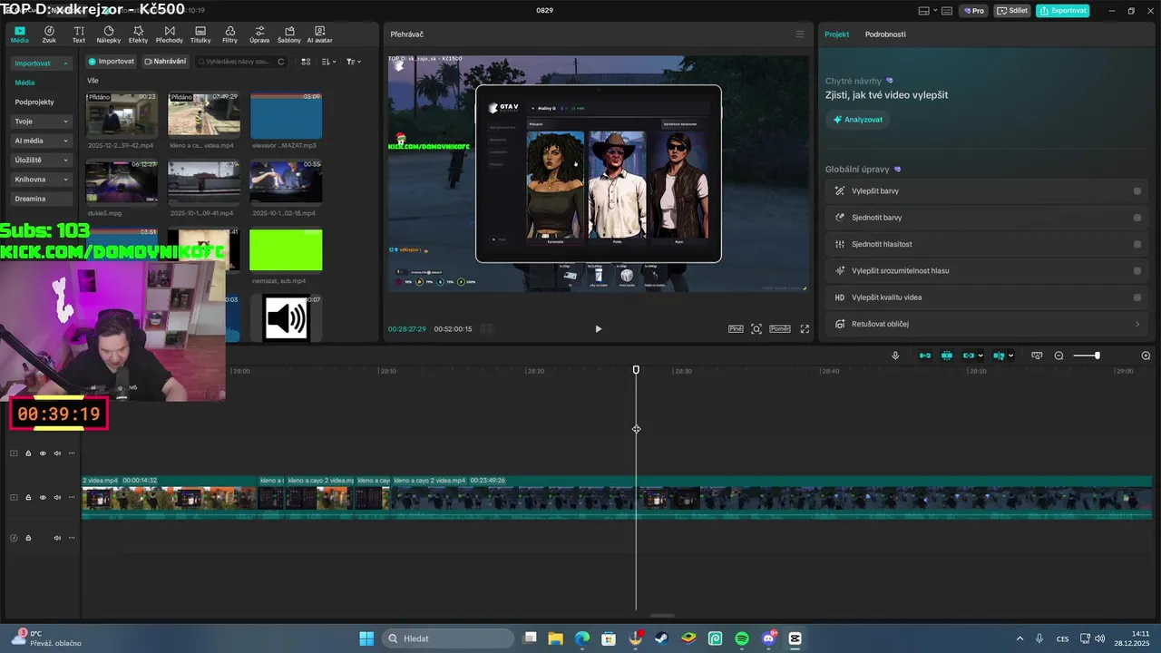Enable the Sjednotit hlasitost checkbox

[x=1137, y=244]
